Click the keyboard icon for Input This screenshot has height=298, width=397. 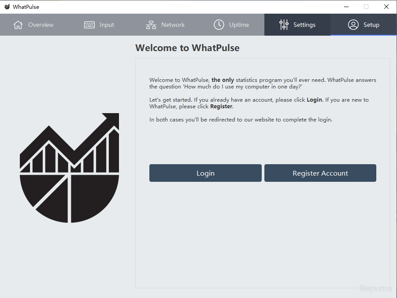89,25
